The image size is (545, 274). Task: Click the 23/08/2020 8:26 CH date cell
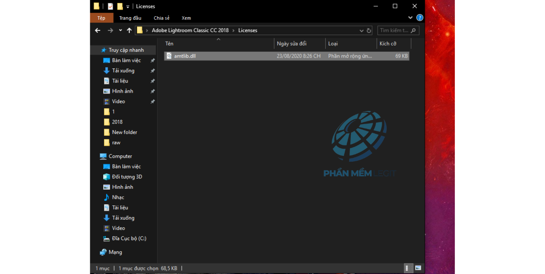(299, 56)
